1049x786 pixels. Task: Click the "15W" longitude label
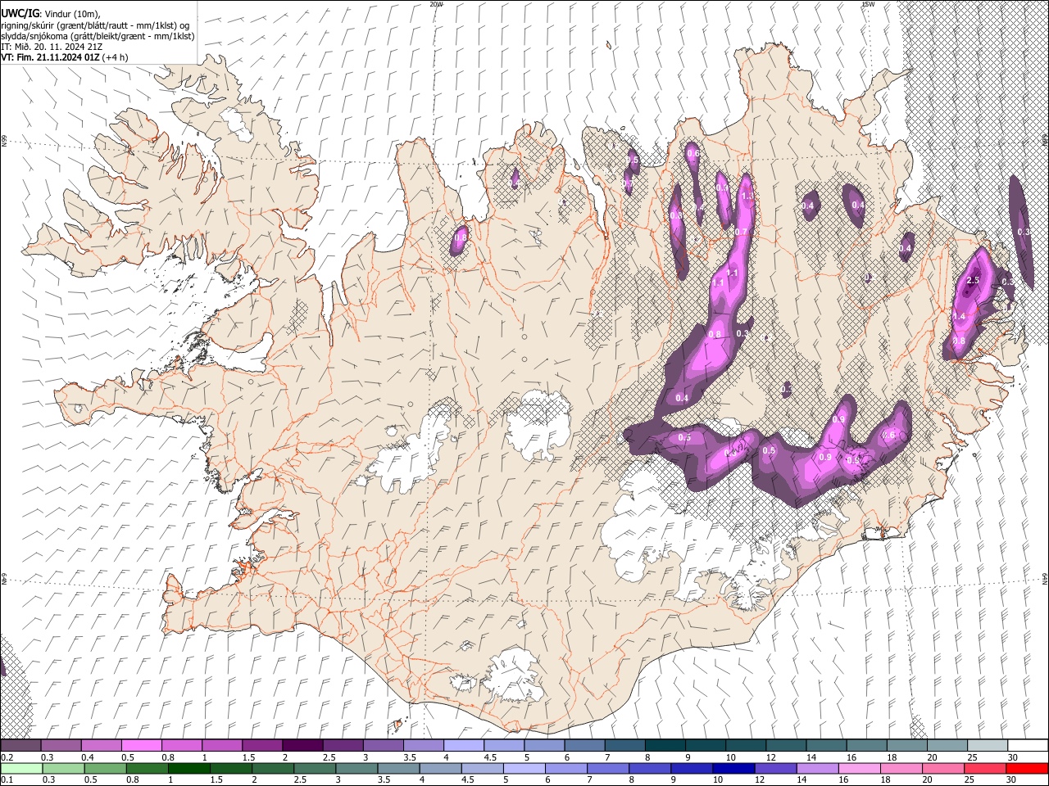pos(868,4)
